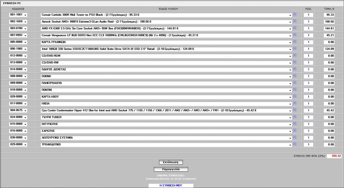Open the 004-0675 code dropdown
The width and height of the screenshot is (344, 188).
[x=18, y=111]
